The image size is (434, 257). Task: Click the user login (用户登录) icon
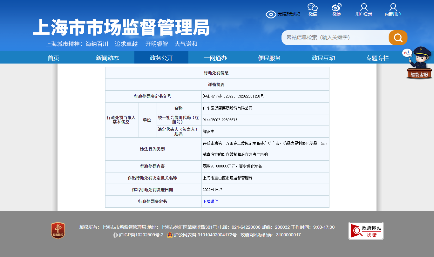pyautogui.click(x=364, y=8)
